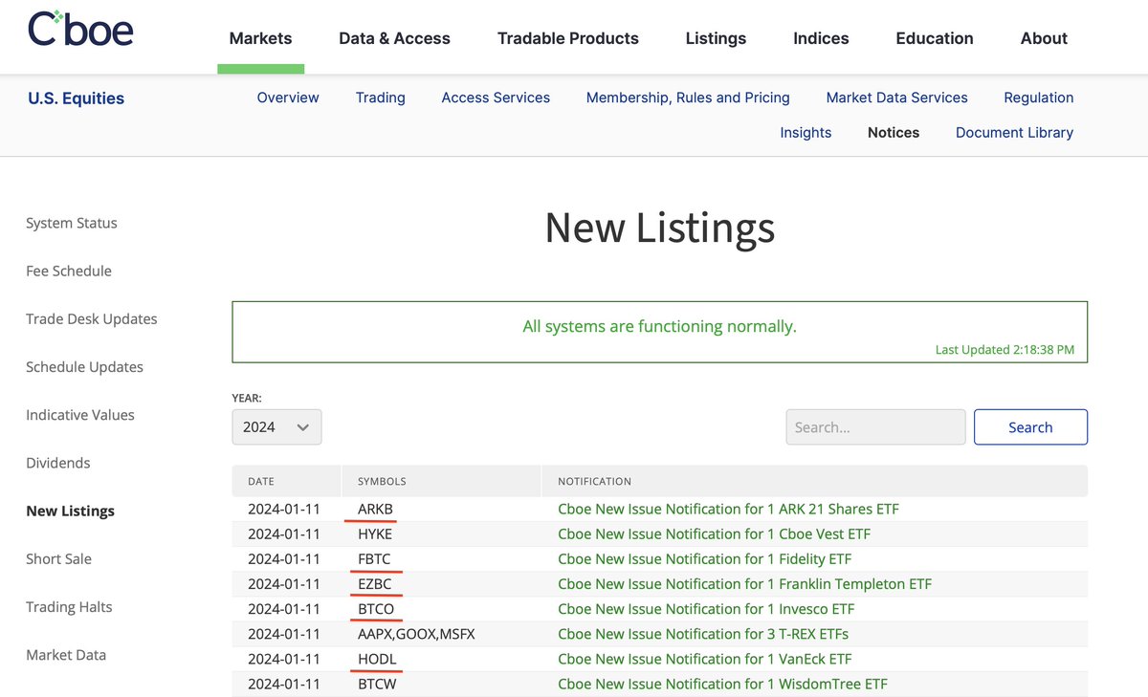Open the Education menu

[935, 38]
